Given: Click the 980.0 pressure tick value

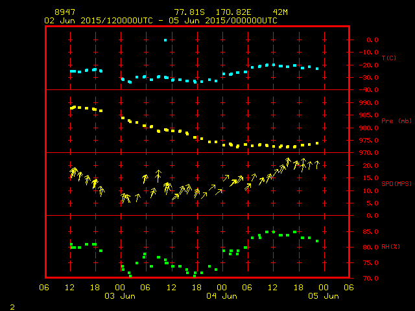Looking at the screenshot, I should pos(369,128).
